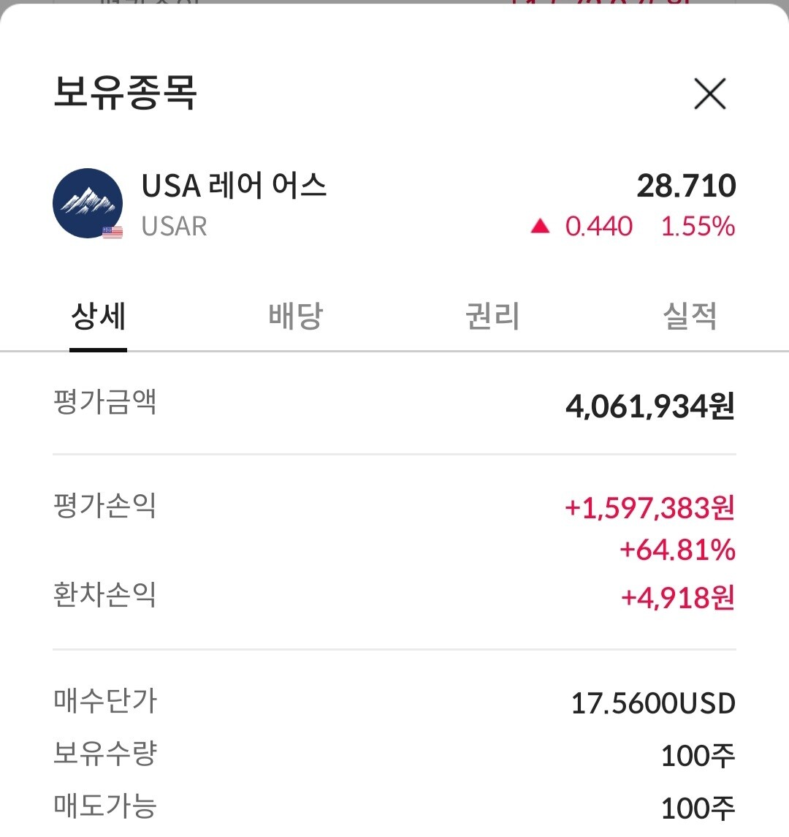Go to the 실적 tab

[689, 317]
